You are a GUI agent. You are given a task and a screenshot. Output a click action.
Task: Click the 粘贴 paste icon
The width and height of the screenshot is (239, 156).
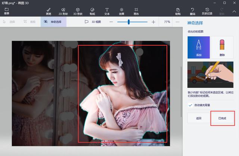click(x=178, y=12)
